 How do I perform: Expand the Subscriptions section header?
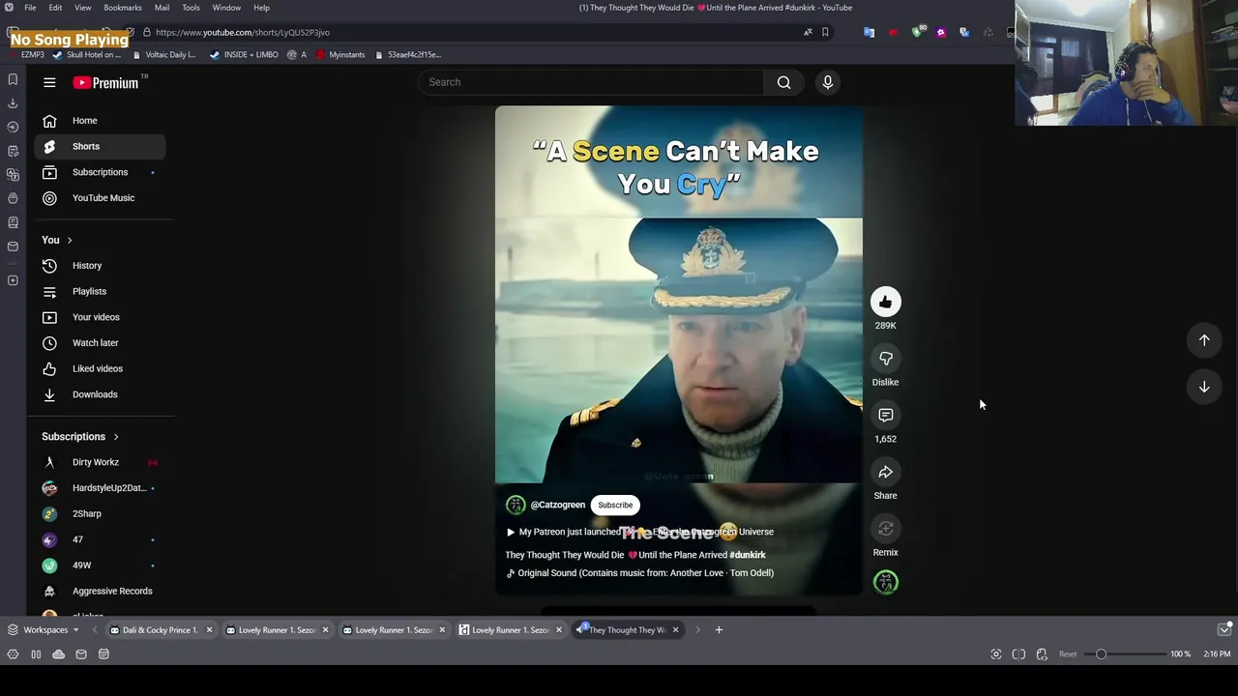[80, 437]
